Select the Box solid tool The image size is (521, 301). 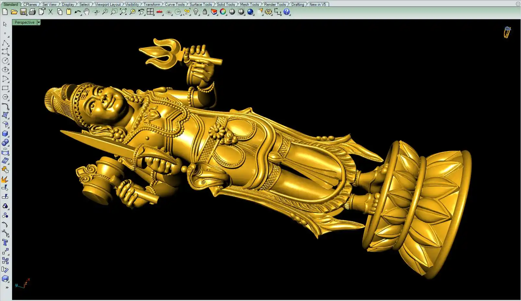(x=5, y=134)
